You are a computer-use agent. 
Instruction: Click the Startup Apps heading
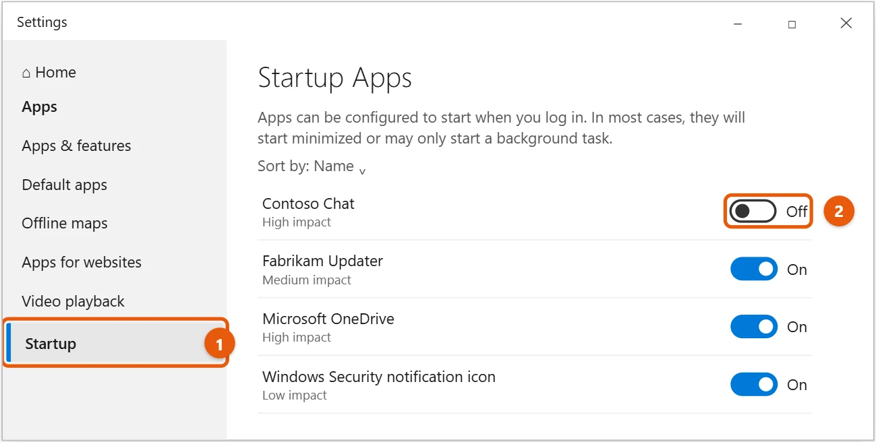coord(334,78)
